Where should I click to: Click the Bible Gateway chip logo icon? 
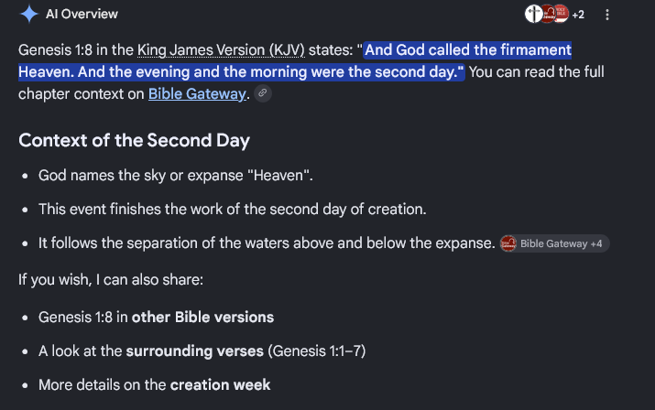click(508, 243)
